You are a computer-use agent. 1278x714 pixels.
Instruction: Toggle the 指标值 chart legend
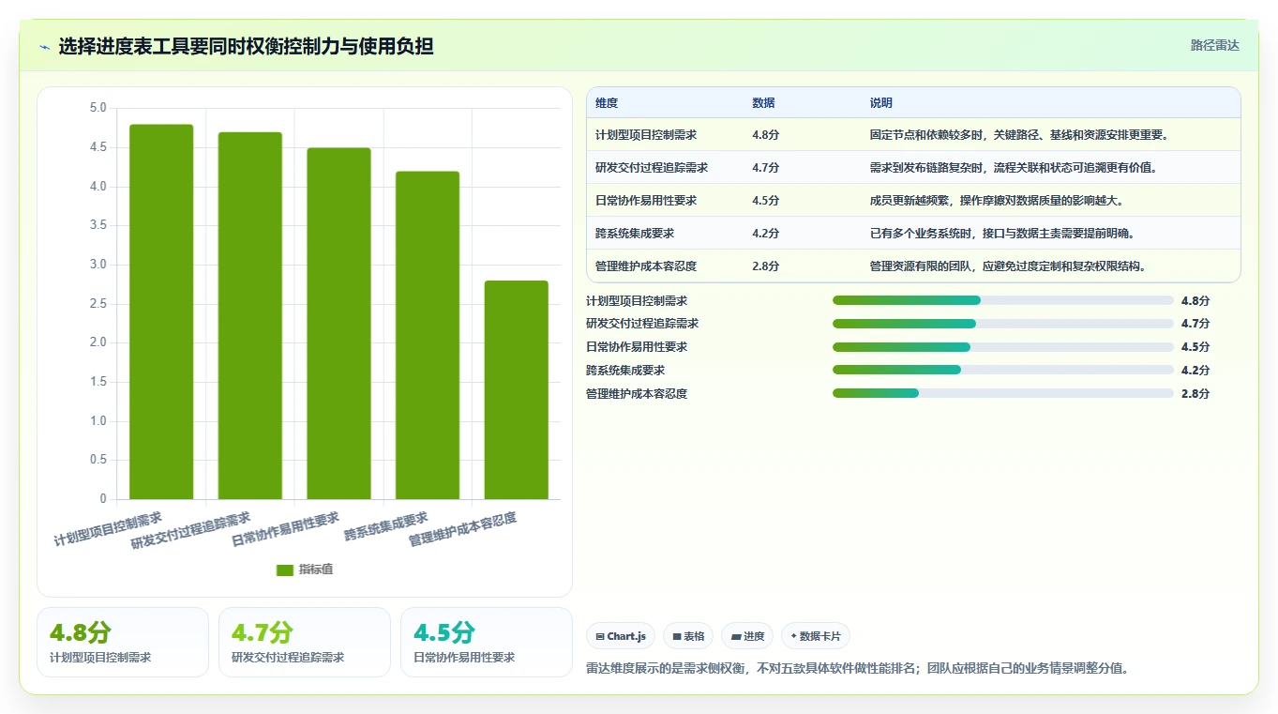pos(305,570)
